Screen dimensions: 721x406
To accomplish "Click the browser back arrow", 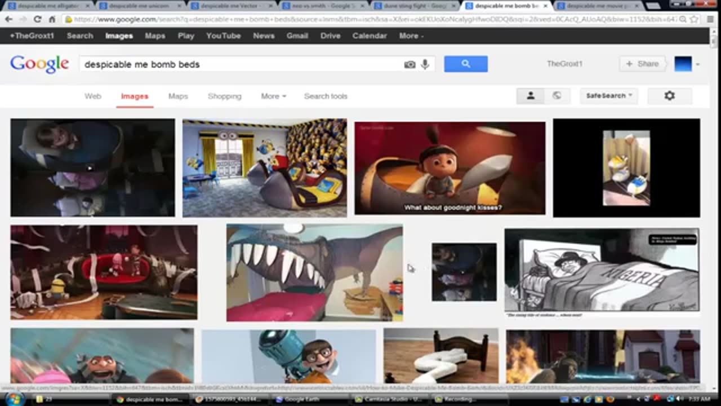I will coord(8,19).
